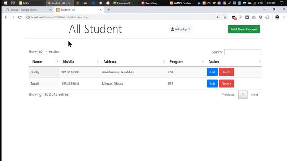Viewport: 287px width, 161px height.
Task: Open a new browser tab
Action: tap(109, 10)
